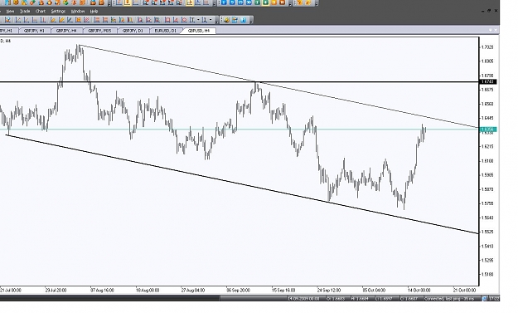Click the 1.5180 price axis label
The width and height of the screenshot is (518, 313).
pyautogui.click(x=488, y=274)
